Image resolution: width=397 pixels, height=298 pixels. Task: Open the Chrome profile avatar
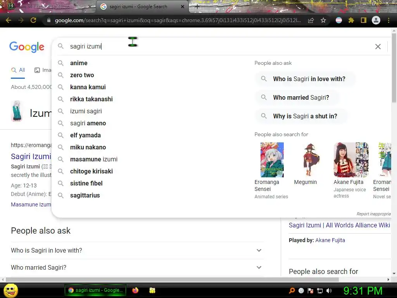[376, 20]
